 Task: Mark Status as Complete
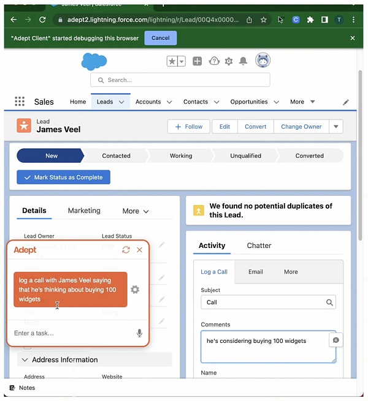pos(64,177)
